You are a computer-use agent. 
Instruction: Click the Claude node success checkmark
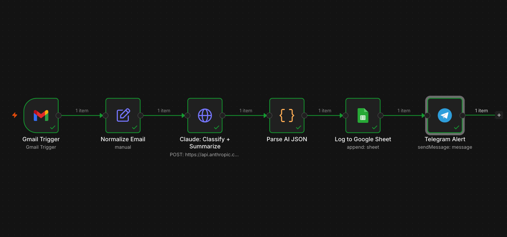(216, 127)
